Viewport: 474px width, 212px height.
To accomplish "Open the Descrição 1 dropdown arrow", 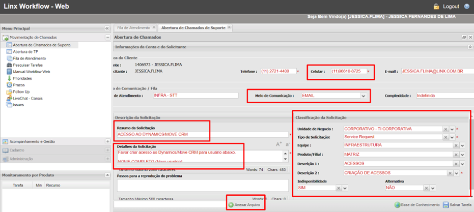I will (x=462, y=164).
